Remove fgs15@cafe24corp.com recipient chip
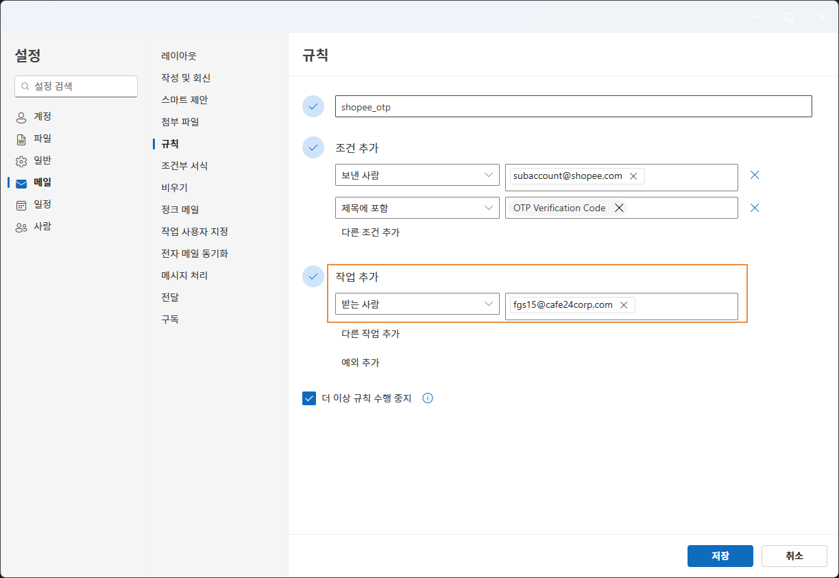839x578 pixels. click(624, 305)
